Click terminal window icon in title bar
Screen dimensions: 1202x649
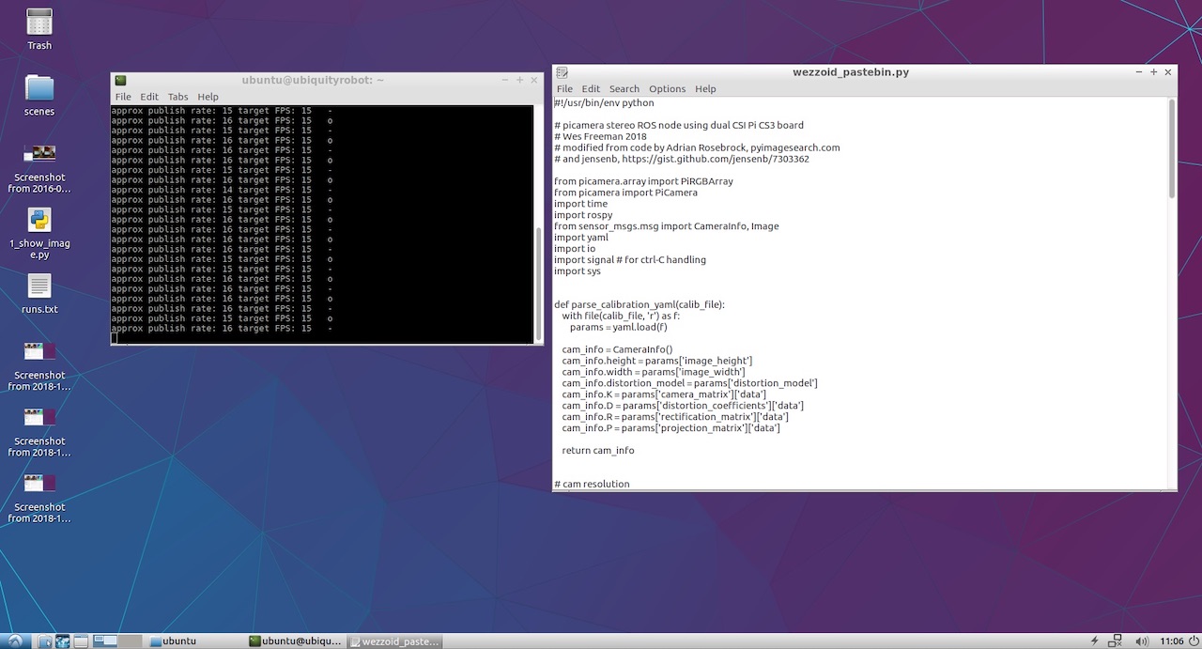120,81
